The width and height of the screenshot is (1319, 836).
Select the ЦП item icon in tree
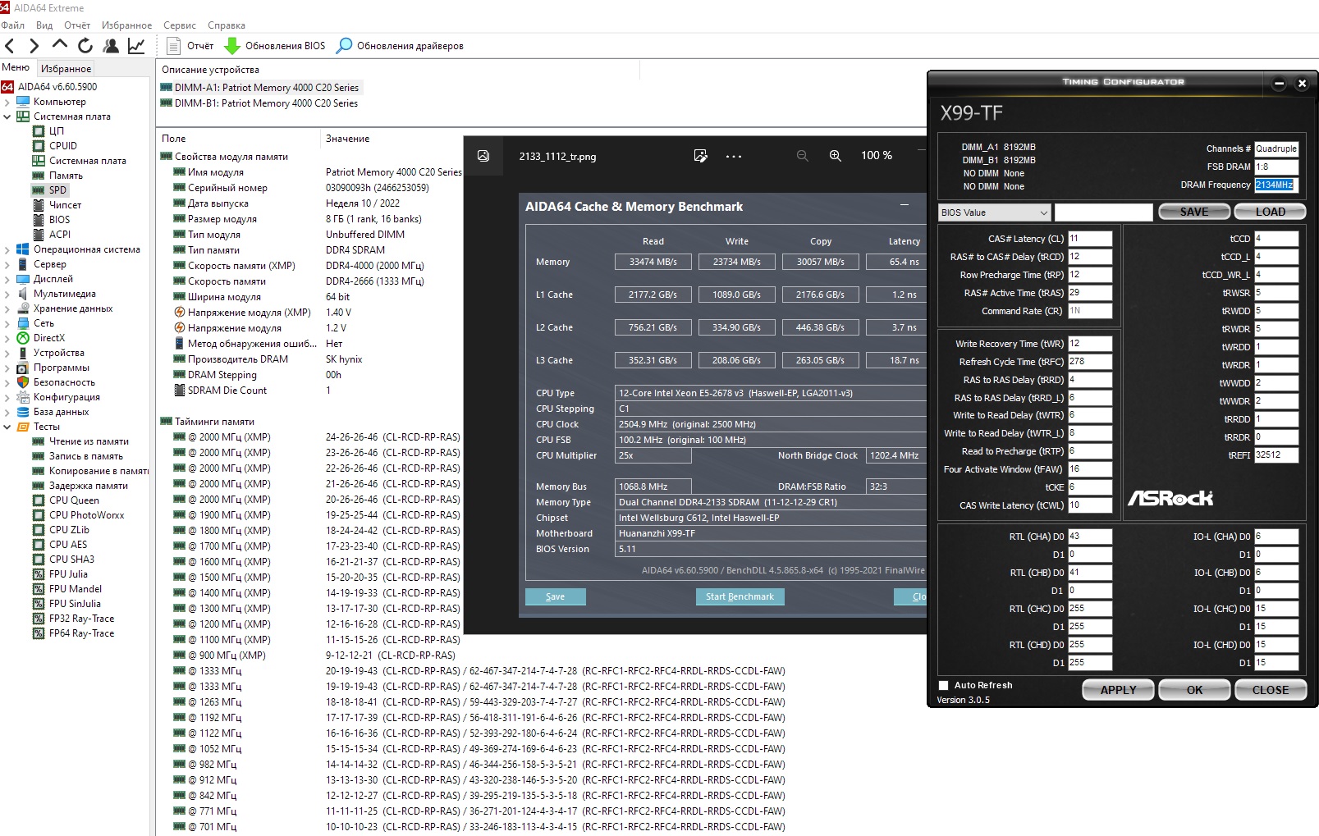tap(39, 131)
